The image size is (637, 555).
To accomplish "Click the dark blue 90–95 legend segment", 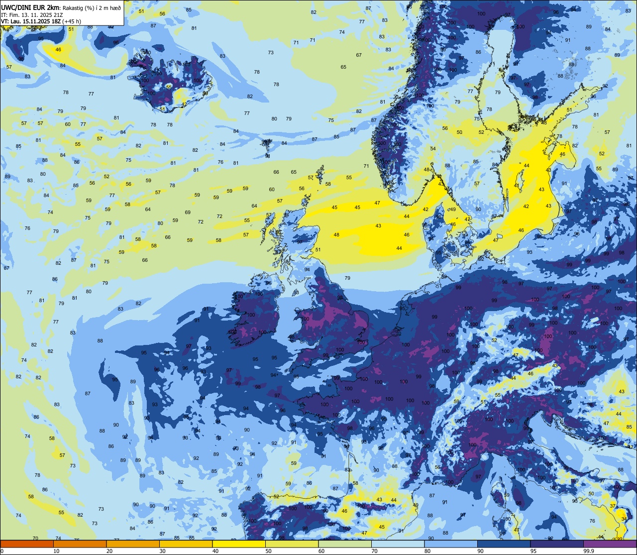I will pyautogui.click(x=504, y=544).
